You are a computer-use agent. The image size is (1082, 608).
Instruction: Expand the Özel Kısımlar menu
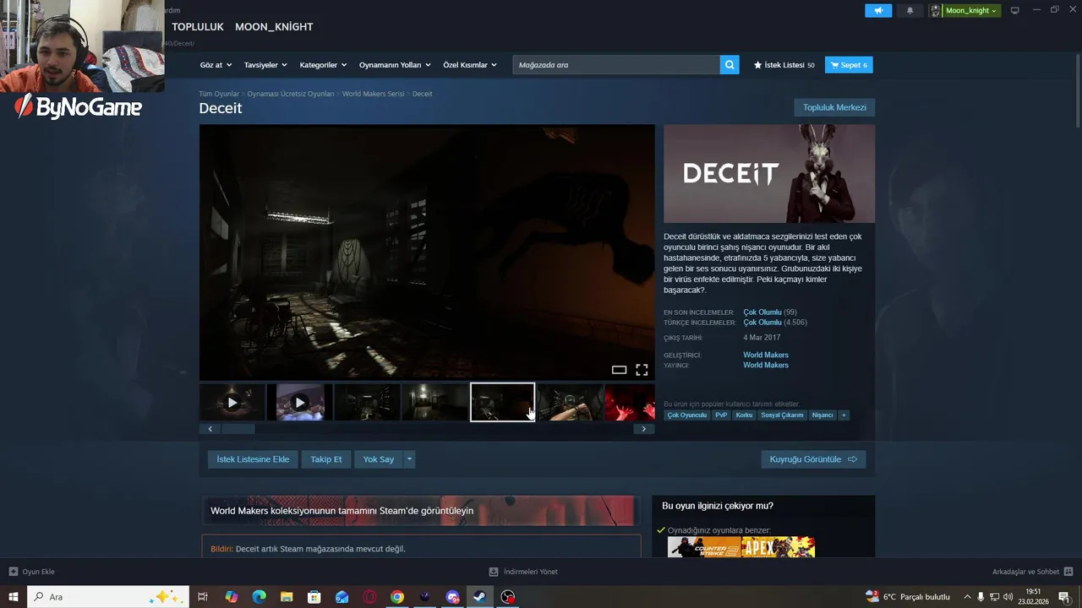tap(470, 65)
